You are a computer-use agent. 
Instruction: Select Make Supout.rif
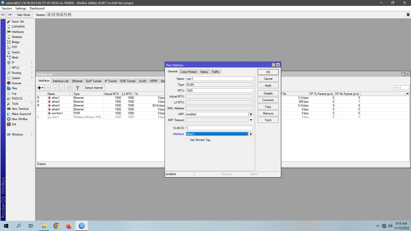click(21, 114)
